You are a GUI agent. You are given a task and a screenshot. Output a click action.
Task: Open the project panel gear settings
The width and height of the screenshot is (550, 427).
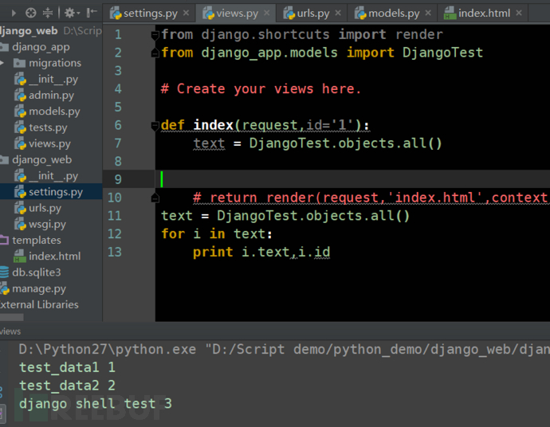point(72,13)
